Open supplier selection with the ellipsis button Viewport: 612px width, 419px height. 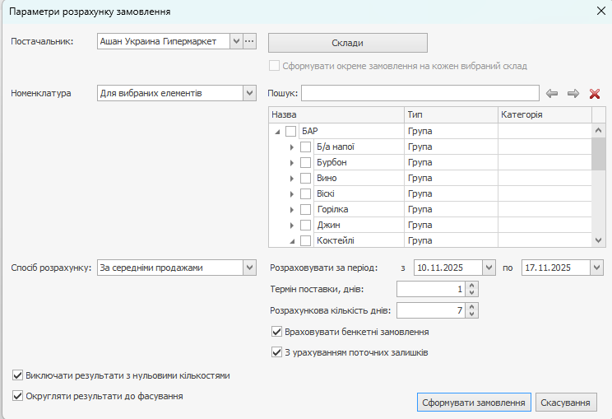250,41
